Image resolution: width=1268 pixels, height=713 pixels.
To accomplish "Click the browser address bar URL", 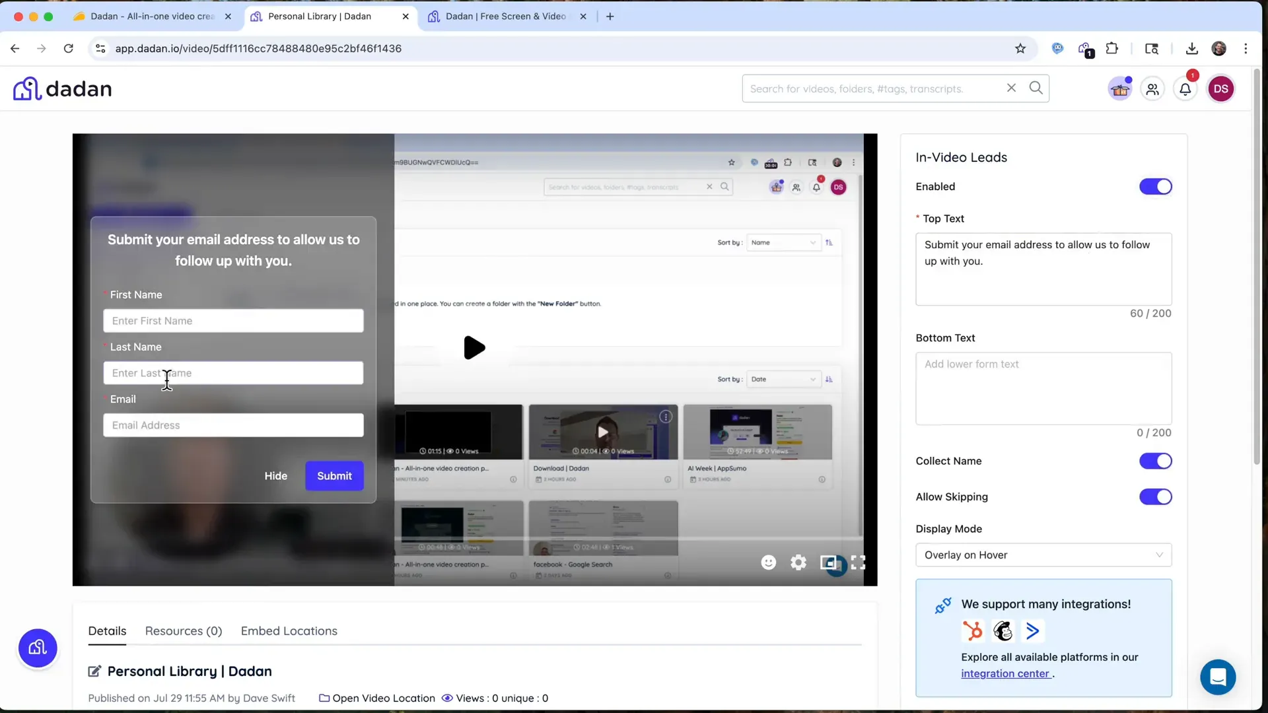I will point(258,48).
